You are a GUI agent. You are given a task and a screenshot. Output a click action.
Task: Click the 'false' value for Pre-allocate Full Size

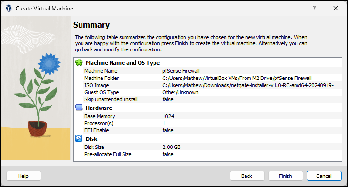tap(168, 154)
